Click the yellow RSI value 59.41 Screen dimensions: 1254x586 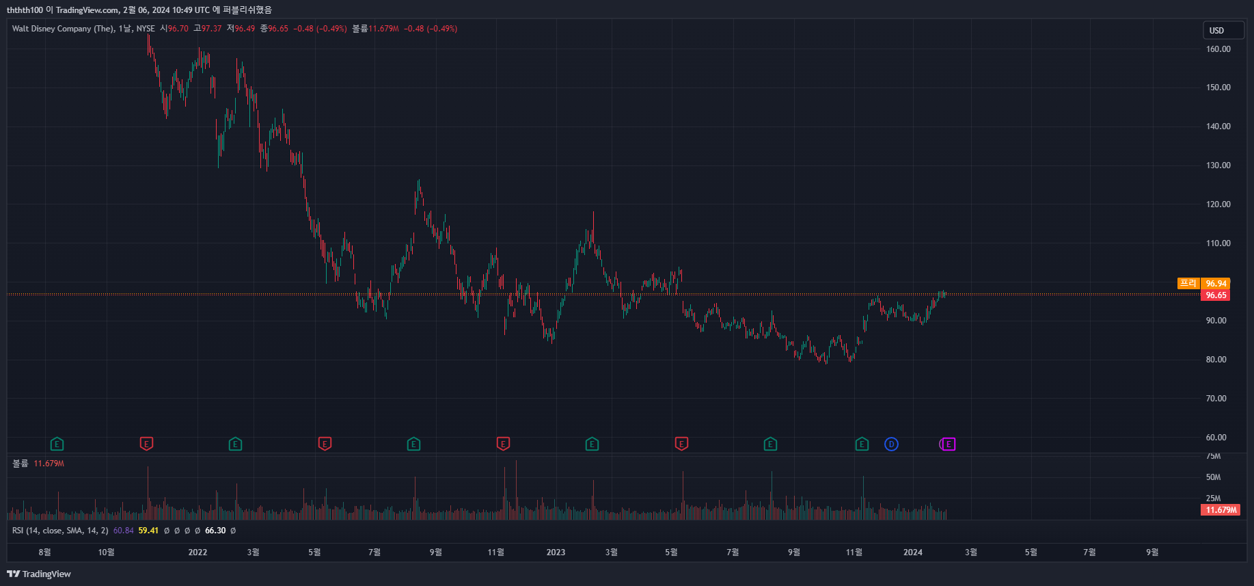click(x=148, y=531)
